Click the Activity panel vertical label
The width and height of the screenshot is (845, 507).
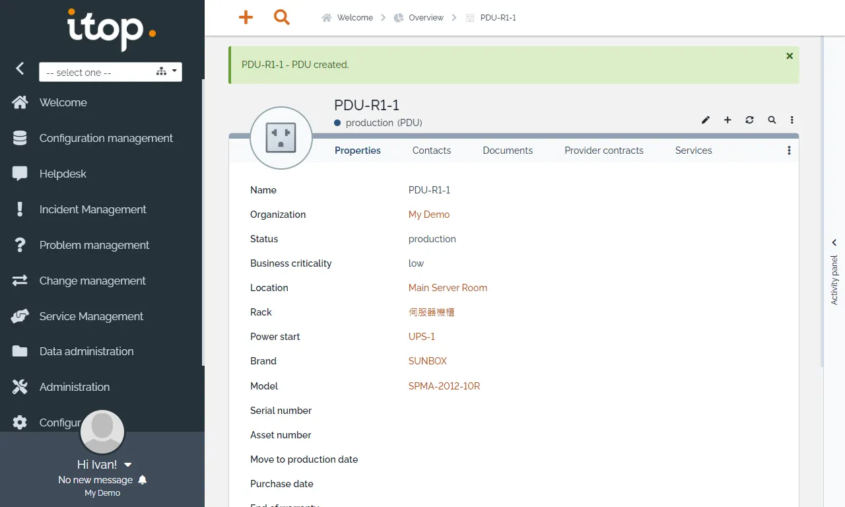[x=834, y=280]
